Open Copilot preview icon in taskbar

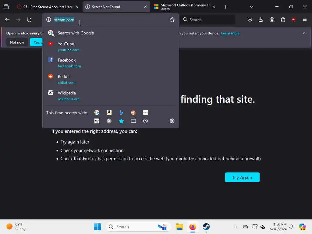[x=302, y=227]
